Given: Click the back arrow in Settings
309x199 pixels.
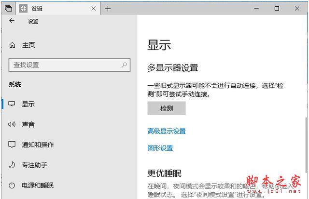Looking at the screenshot, I should 12,21.
